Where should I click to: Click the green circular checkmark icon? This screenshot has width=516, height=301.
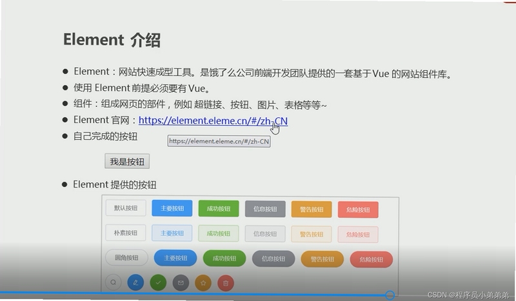point(158,282)
